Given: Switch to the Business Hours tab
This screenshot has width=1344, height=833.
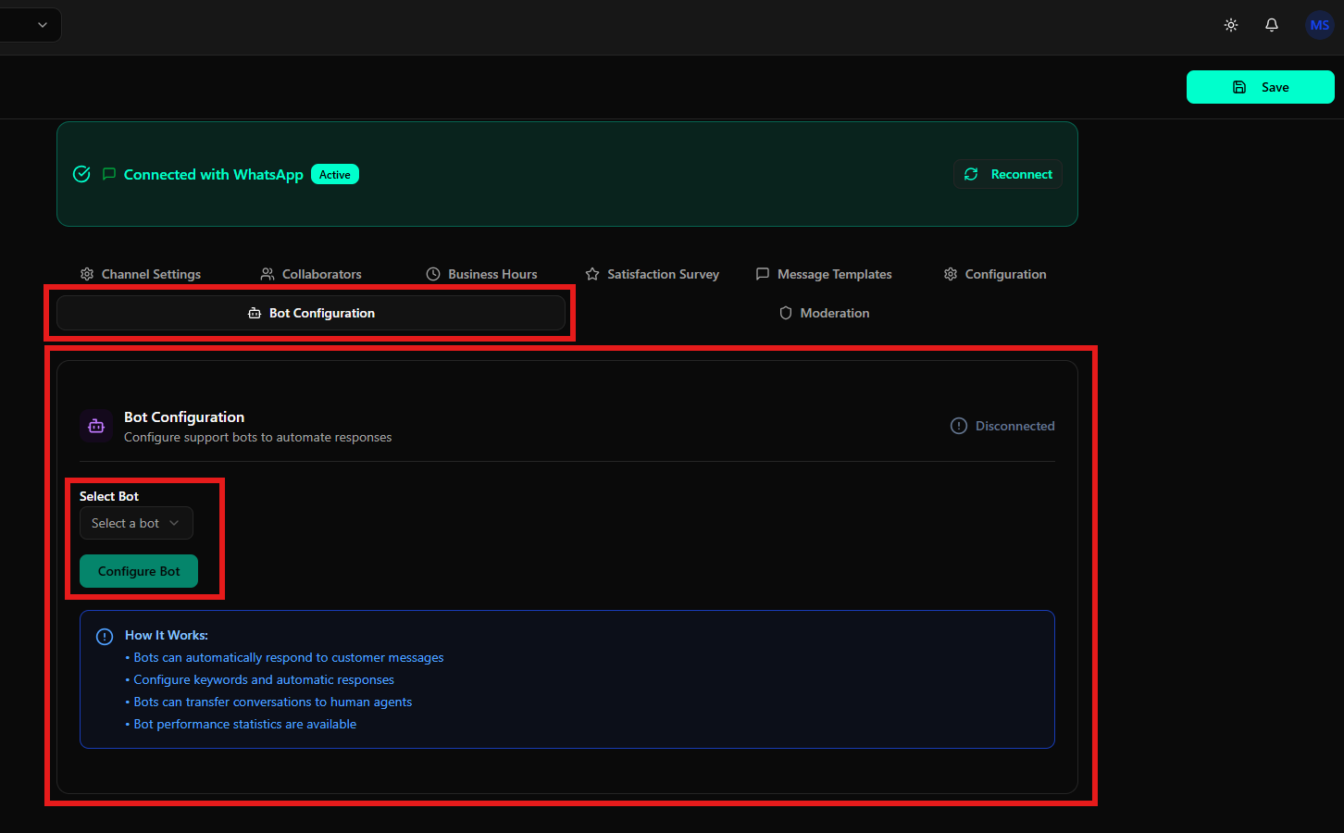Looking at the screenshot, I should (x=481, y=274).
